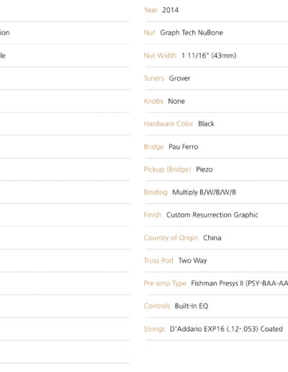Image resolution: width=288 pixels, height=372 pixels.
Task: Click the China origin value
Action: [212, 238]
